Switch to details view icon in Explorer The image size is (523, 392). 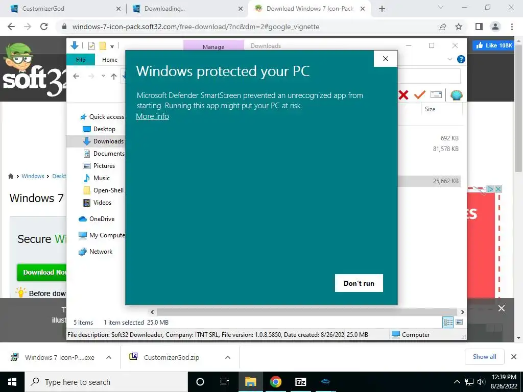448,322
